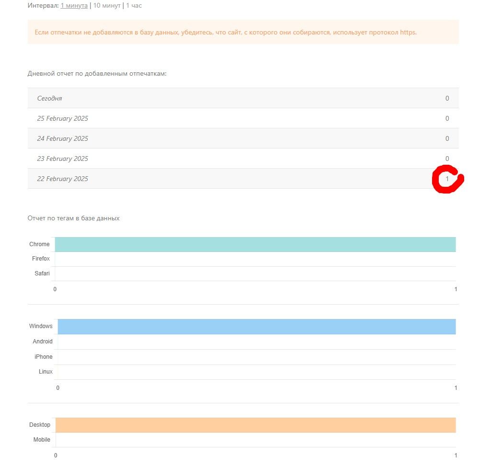Viewport: 479px width, 467px height.
Task: Click the Firefox chart label
Action: coord(41,259)
